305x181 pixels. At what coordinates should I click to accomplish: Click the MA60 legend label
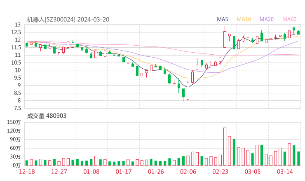coord(289,19)
